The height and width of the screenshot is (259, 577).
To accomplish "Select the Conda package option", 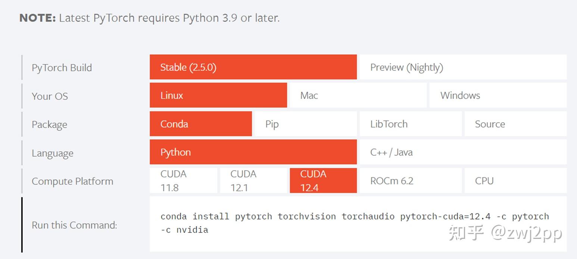I will [200, 124].
